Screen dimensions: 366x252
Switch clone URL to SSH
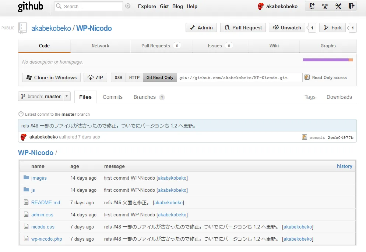[118, 78]
